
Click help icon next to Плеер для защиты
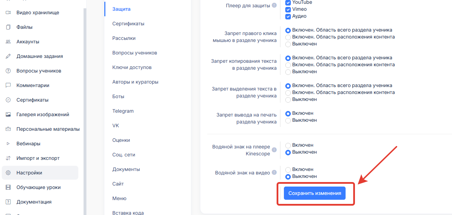[x=274, y=6]
